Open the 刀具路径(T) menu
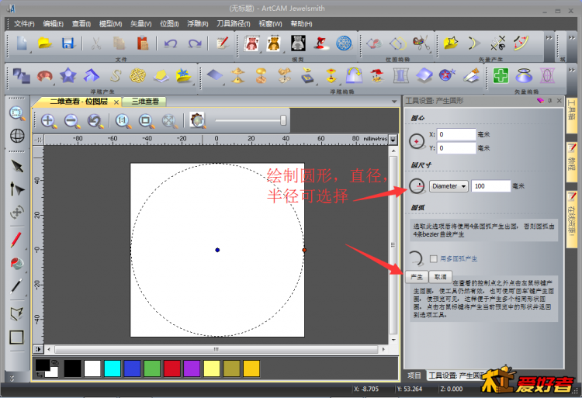The height and width of the screenshot is (398, 582). (x=234, y=24)
